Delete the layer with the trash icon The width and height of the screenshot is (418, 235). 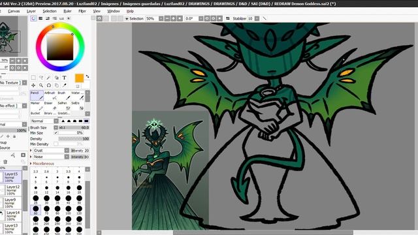click(x=5, y=162)
